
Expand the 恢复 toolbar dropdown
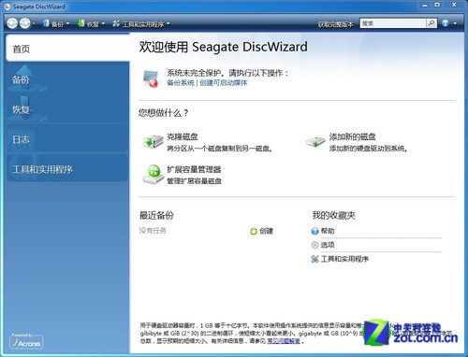coord(103,23)
